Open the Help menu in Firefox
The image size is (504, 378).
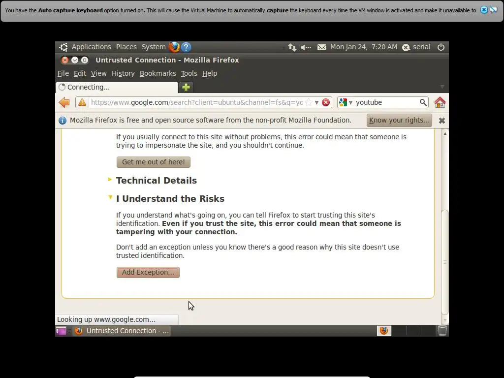pos(210,73)
